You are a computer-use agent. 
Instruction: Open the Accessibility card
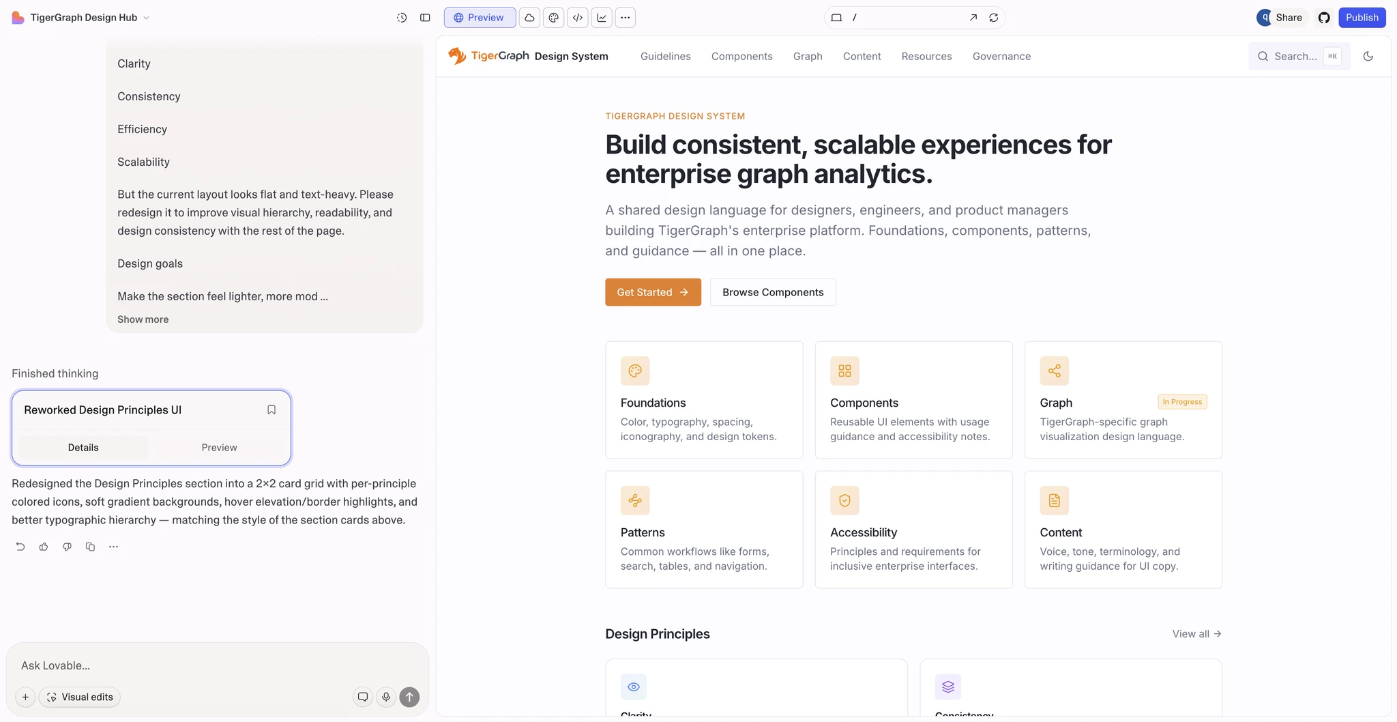click(913, 530)
